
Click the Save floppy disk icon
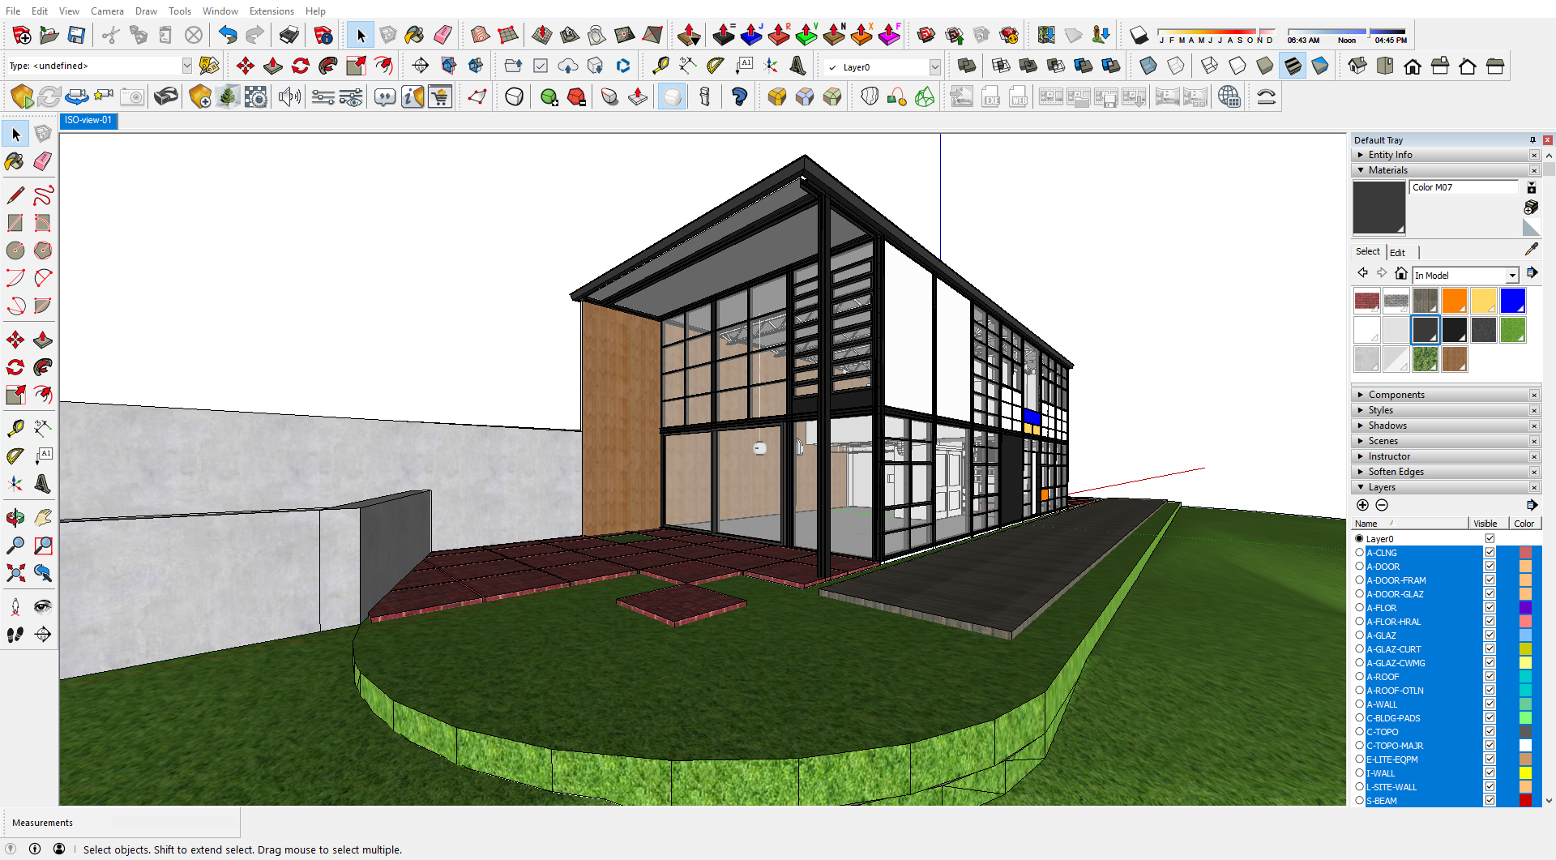pos(76,35)
